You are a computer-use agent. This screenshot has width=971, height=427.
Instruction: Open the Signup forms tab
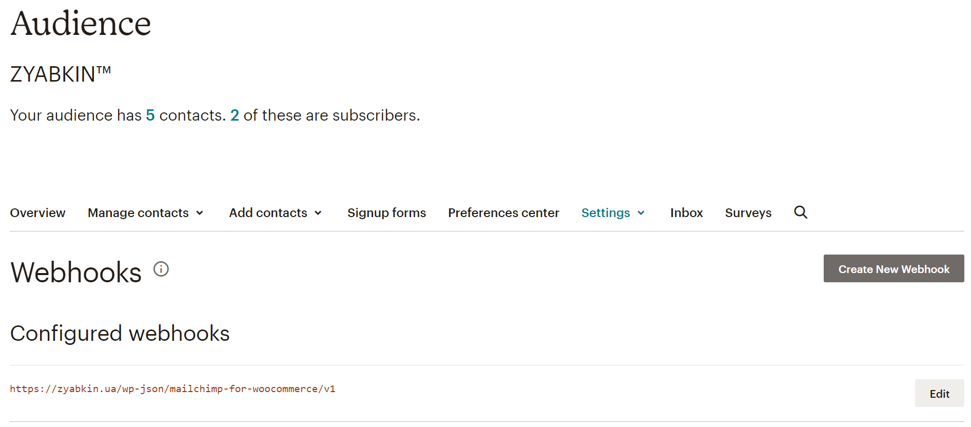[386, 212]
